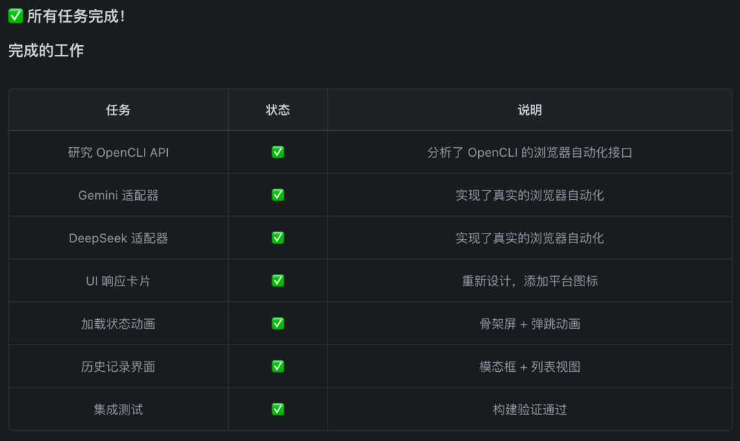Click the checkmark in 研究 OpenCLI API row

click(x=278, y=152)
